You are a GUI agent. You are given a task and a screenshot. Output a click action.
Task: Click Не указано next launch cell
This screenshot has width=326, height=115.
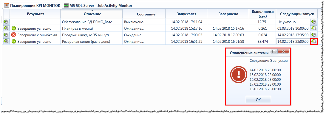point(293,22)
